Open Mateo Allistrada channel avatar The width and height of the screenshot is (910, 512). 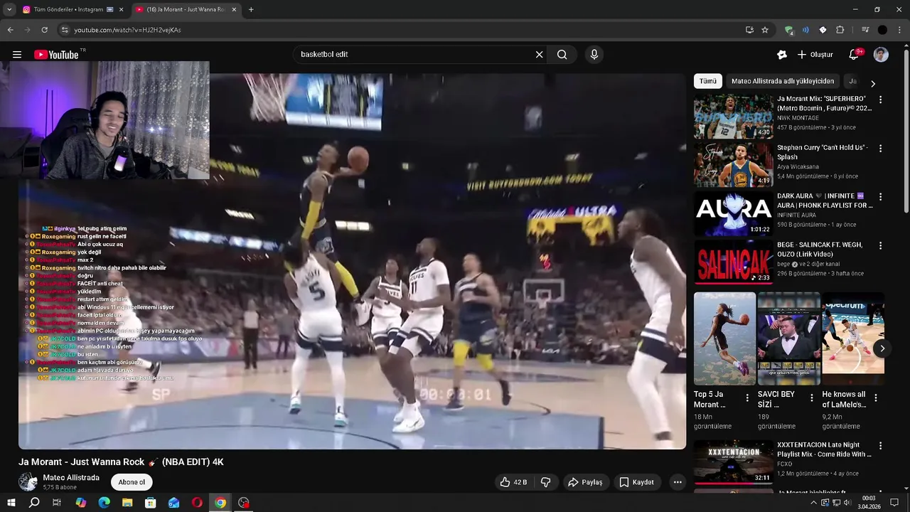tap(28, 481)
